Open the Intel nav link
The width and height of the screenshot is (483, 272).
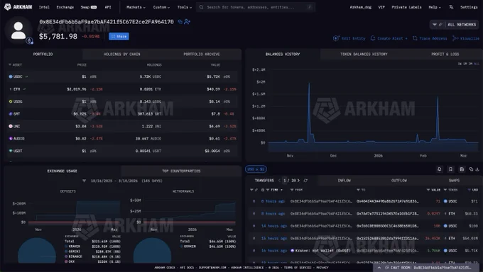[x=44, y=7]
